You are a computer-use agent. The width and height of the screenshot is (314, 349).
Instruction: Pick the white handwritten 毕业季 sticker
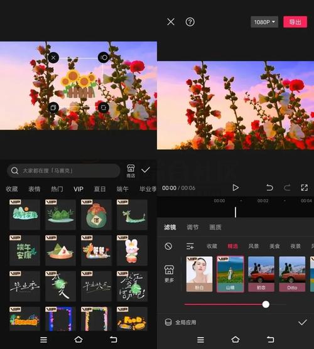24,286
